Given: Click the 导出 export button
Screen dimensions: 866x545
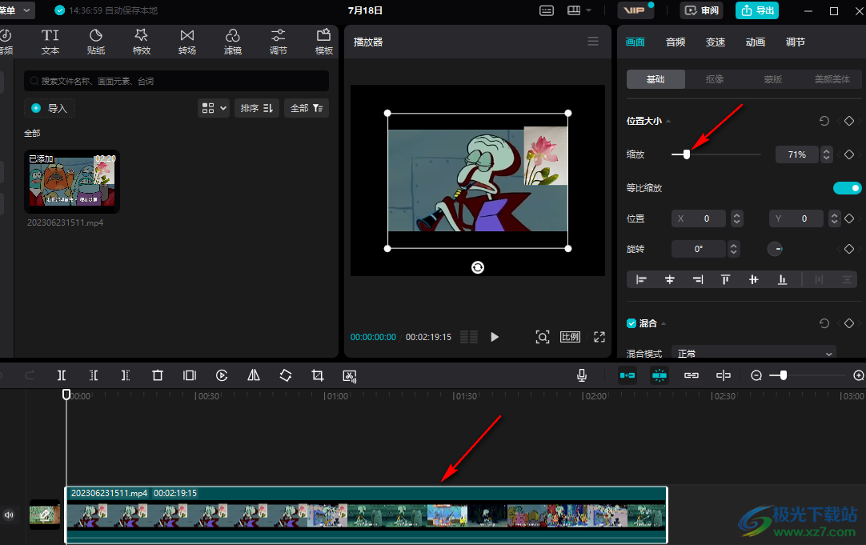Looking at the screenshot, I should 757,10.
